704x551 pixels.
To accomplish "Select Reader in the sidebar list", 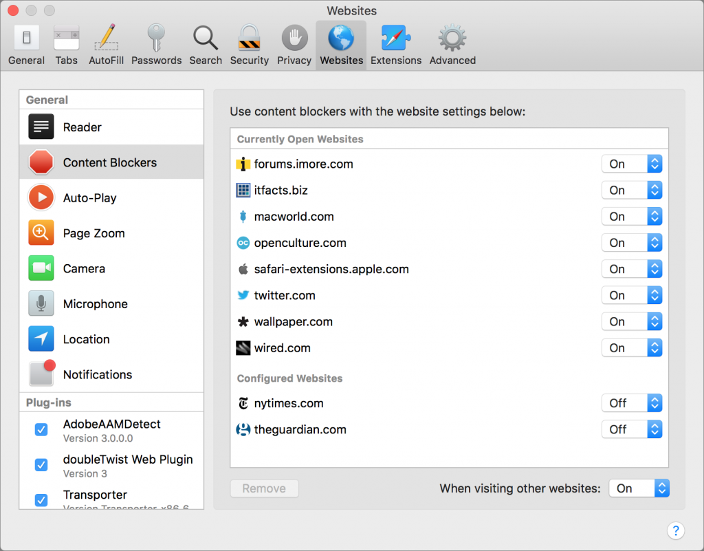I will pos(111,127).
